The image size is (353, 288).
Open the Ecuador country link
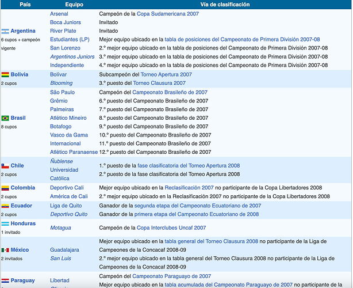point(21,206)
